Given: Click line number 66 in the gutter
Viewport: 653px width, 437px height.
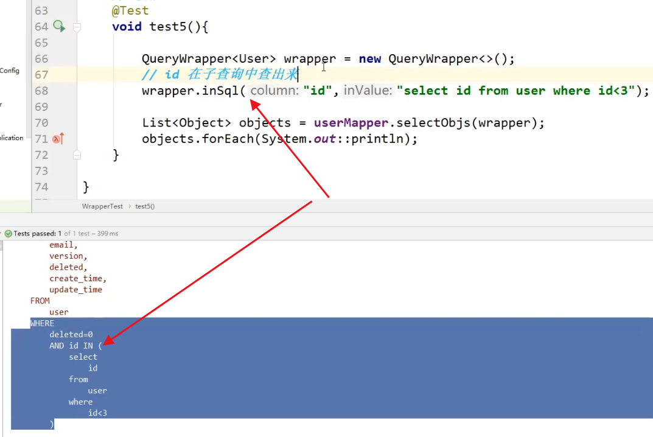Looking at the screenshot, I should click(41, 59).
